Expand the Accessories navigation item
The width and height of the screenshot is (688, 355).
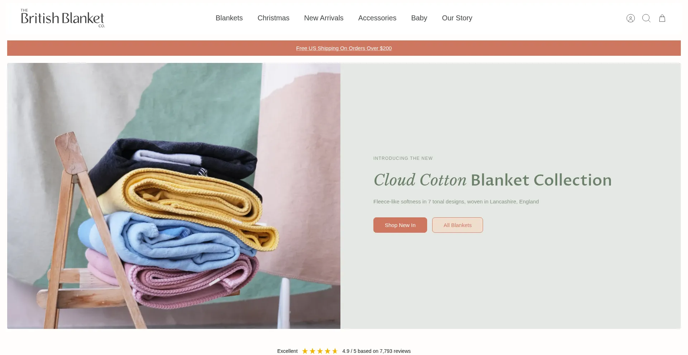point(377,18)
